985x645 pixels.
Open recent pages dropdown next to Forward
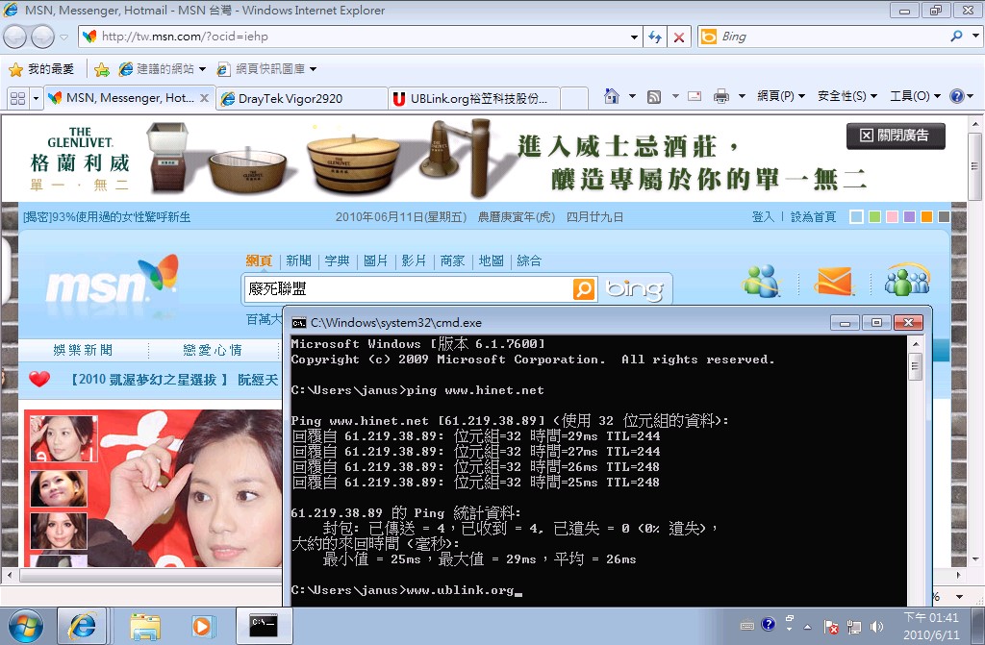(63, 37)
